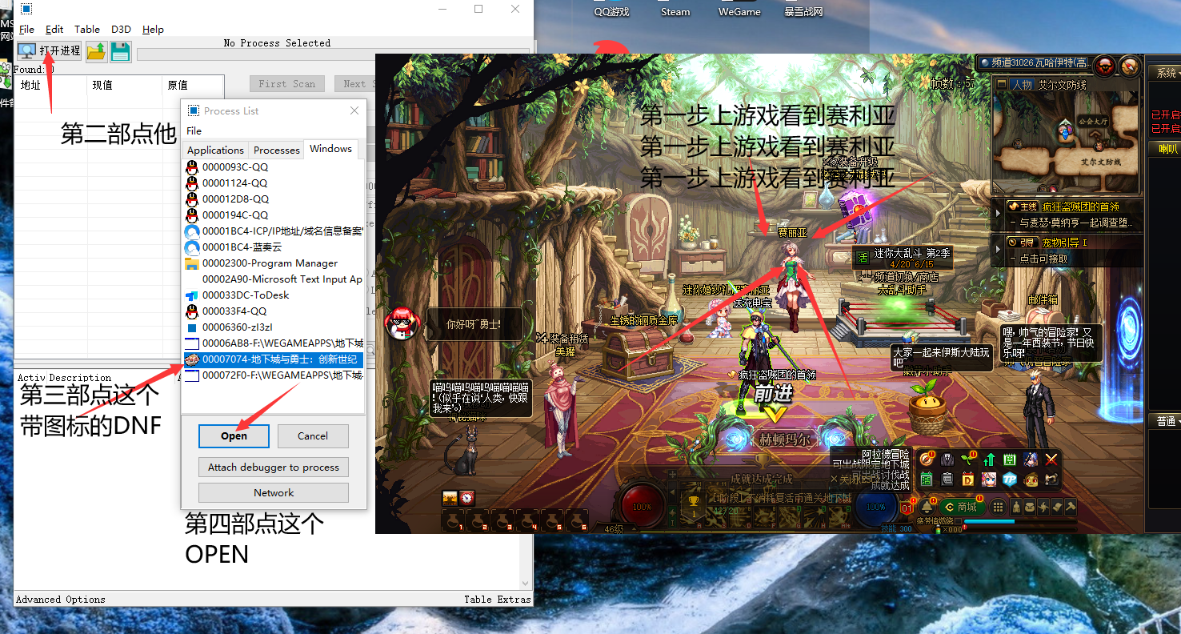The width and height of the screenshot is (1181, 634).
Task: Click the save floppy disk icon
Action: coord(121,51)
